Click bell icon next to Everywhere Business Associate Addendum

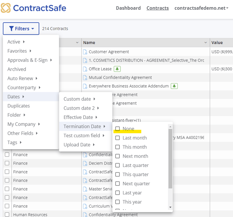pyautogui.click(x=174, y=86)
